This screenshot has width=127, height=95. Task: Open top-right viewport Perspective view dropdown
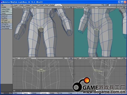pyautogui.click(x=80, y=7)
